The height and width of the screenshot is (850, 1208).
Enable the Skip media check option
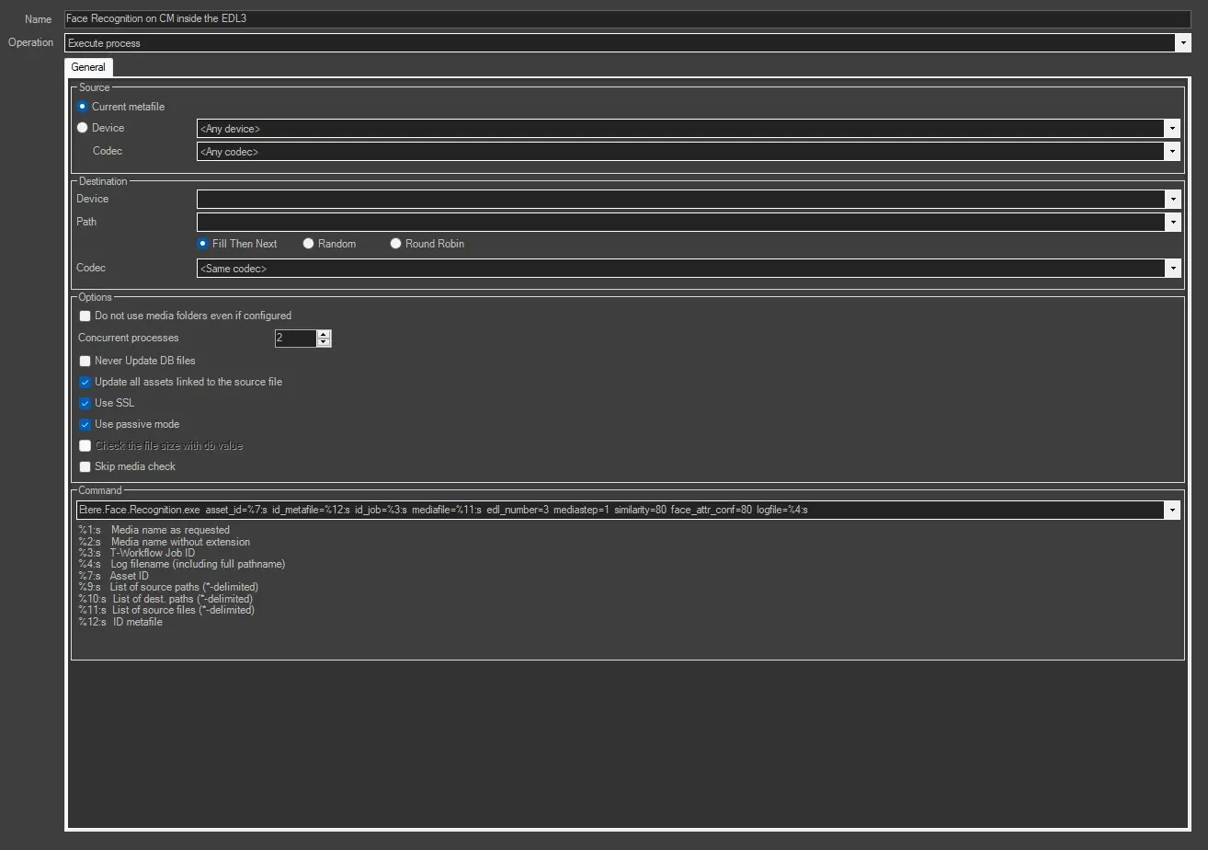[x=85, y=466]
